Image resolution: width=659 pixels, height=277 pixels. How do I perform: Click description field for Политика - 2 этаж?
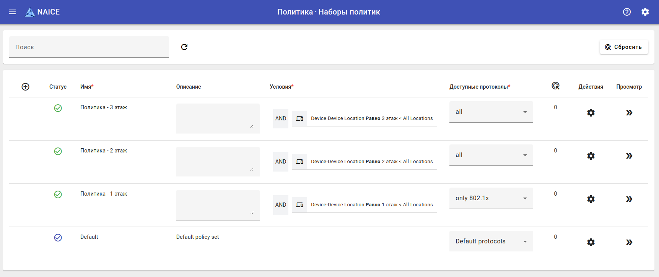(x=218, y=162)
